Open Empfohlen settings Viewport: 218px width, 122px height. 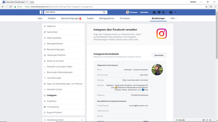(x=63, y=101)
